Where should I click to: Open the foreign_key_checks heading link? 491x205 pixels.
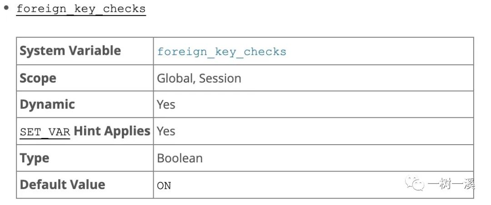(x=81, y=9)
